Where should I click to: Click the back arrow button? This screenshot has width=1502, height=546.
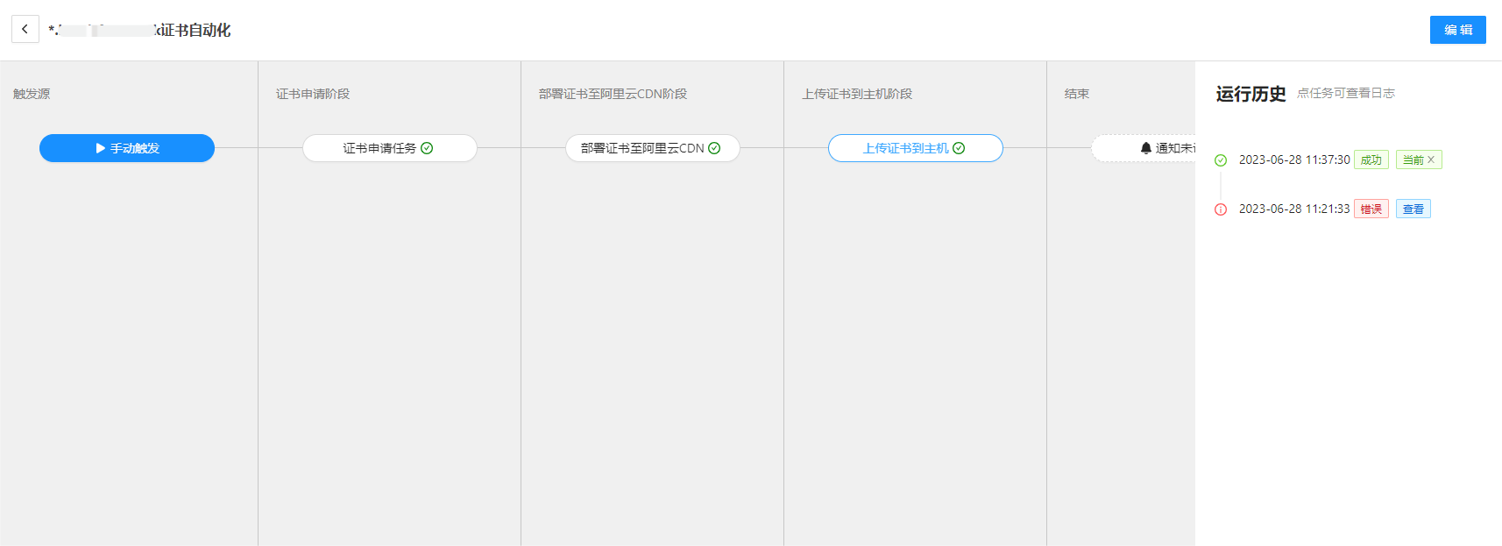click(x=25, y=29)
